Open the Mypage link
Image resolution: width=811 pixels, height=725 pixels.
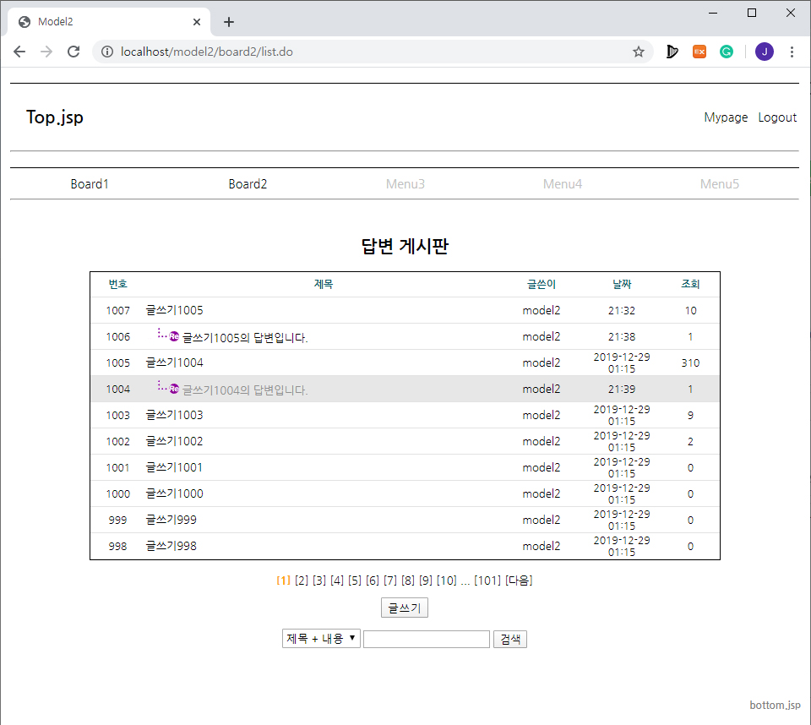[x=726, y=117]
